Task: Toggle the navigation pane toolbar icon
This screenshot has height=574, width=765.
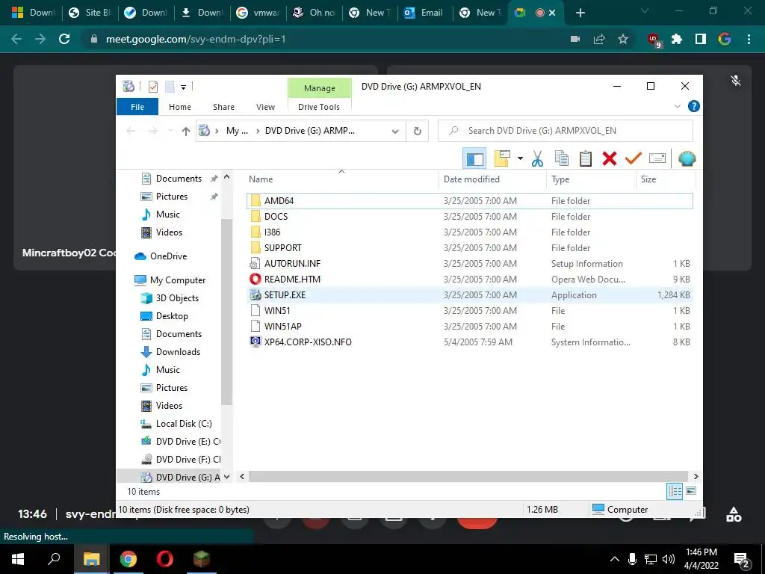Action: 474,158
